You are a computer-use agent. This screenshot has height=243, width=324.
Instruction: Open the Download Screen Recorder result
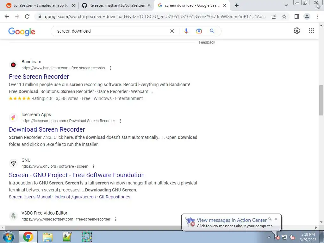pyautogui.click(x=47, y=129)
